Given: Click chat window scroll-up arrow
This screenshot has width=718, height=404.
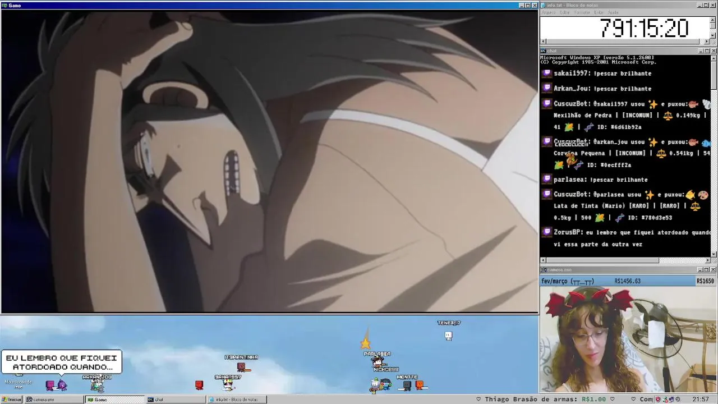Looking at the screenshot, I should 714,58.
